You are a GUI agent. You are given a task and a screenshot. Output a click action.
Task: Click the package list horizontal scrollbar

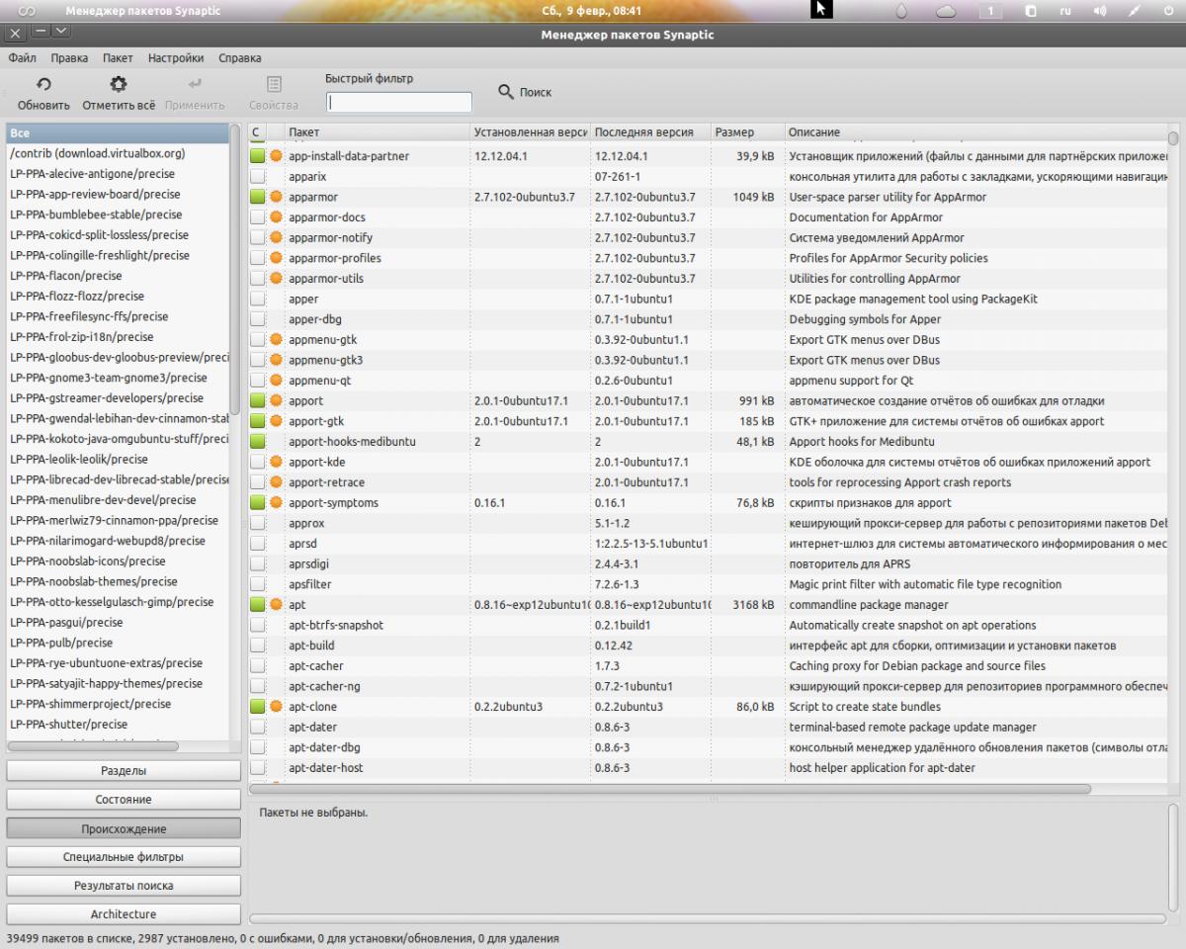(670, 789)
